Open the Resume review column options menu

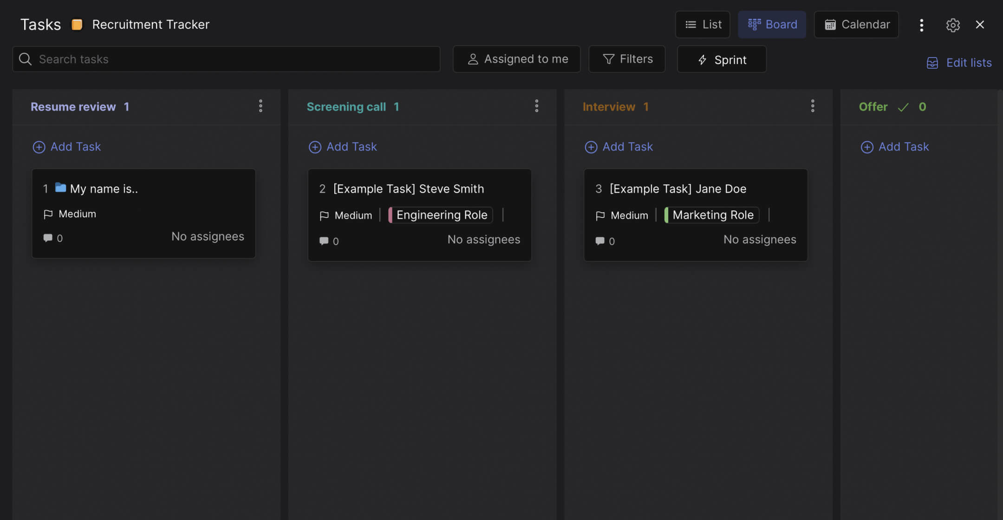(261, 106)
